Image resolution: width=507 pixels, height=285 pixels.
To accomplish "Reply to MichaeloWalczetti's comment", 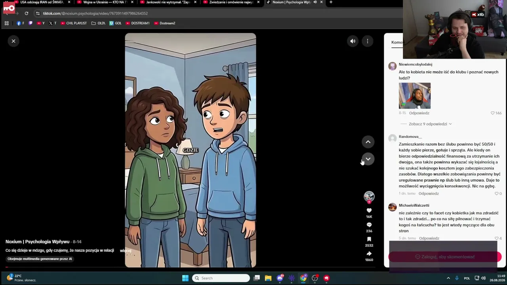I will (429, 238).
